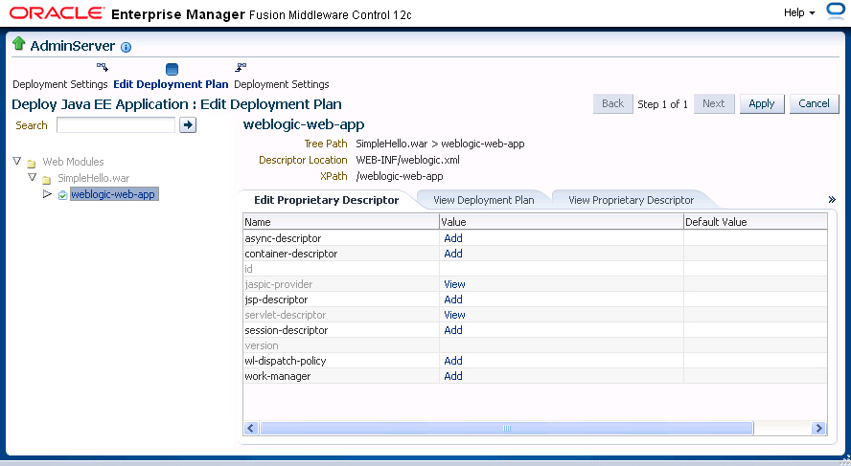
Task: Switch to the View Proprietary Descriptor tab
Action: (632, 200)
